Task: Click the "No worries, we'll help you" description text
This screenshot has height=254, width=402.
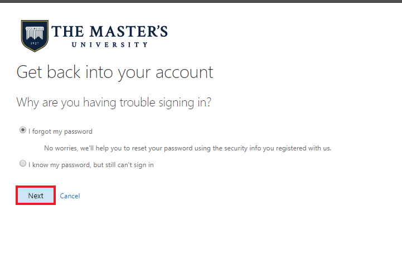Action: (188, 148)
